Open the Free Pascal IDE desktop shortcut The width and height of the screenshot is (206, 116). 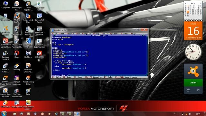point(28,43)
